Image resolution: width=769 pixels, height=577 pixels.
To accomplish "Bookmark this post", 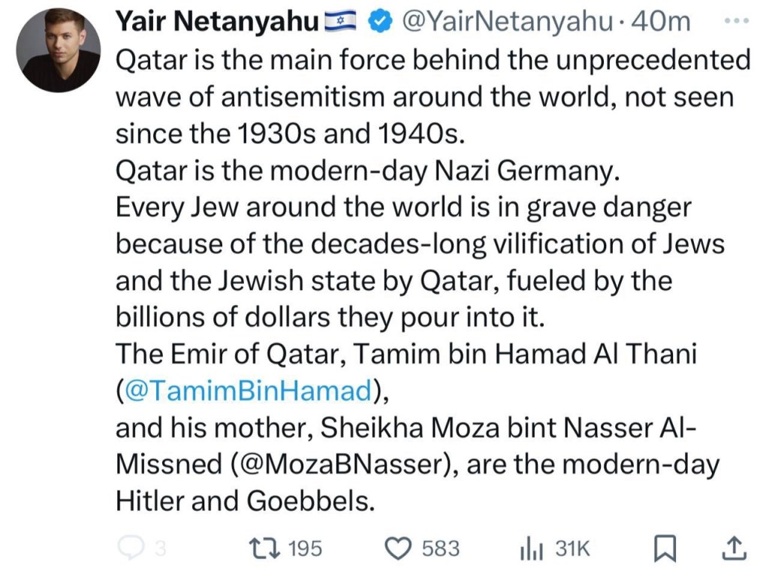I will (665, 550).
